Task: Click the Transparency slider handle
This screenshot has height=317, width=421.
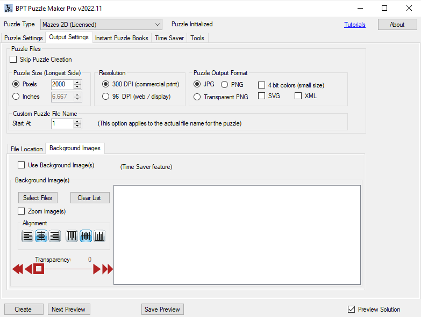Action: coord(39,269)
